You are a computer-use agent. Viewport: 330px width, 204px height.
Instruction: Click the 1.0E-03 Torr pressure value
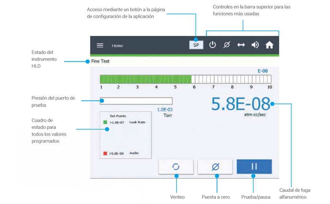coord(165,109)
